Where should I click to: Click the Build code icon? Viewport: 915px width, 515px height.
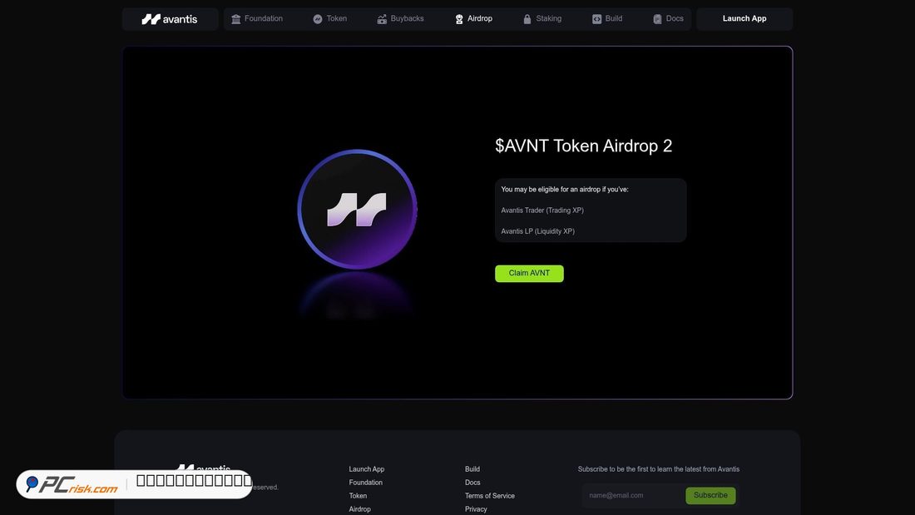click(x=596, y=19)
